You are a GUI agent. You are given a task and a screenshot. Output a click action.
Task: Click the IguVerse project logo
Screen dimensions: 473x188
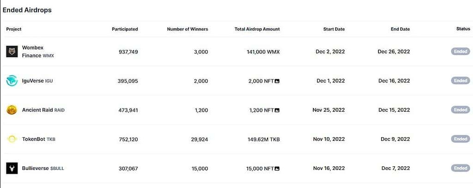point(12,81)
